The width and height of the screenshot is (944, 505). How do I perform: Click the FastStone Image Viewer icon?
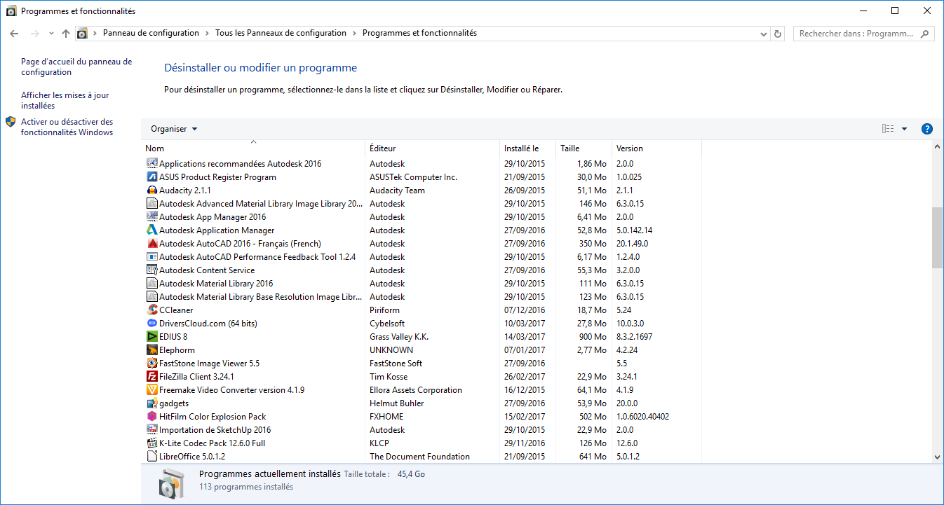(152, 364)
